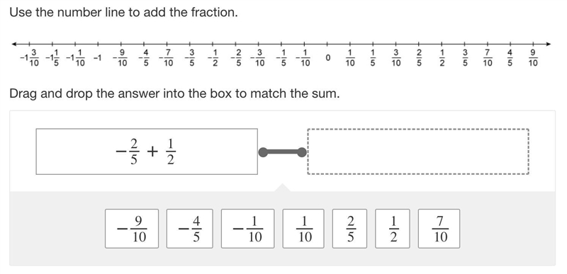Click the left arrowhead of the number line
This screenshot has width=567, height=274.
(15, 44)
